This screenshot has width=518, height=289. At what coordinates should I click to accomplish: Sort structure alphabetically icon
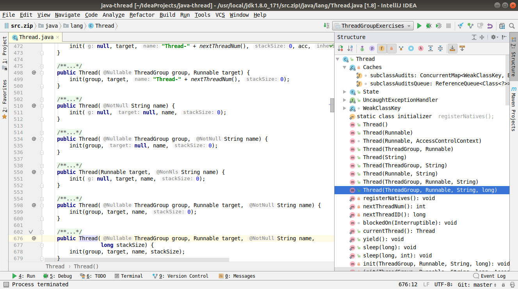[350, 48]
